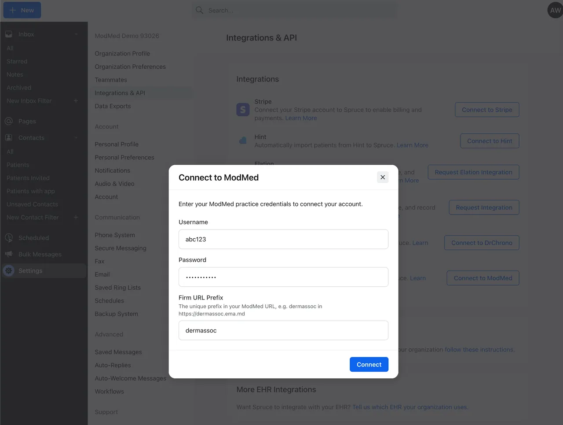Open follow these instructions link
This screenshot has width=563, height=425.
[479, 350]
